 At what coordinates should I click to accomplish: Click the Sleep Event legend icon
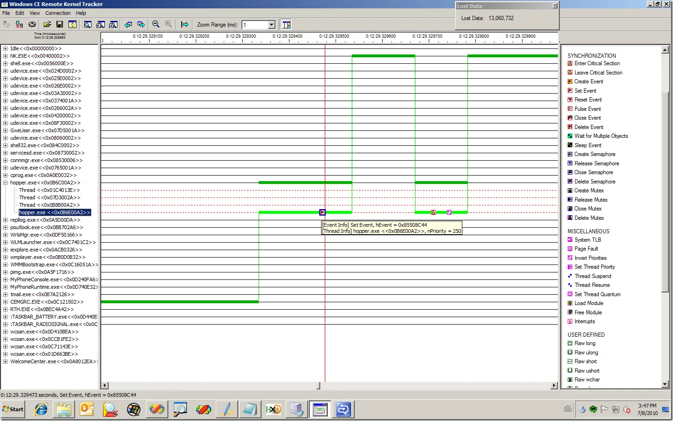(570, 145)
